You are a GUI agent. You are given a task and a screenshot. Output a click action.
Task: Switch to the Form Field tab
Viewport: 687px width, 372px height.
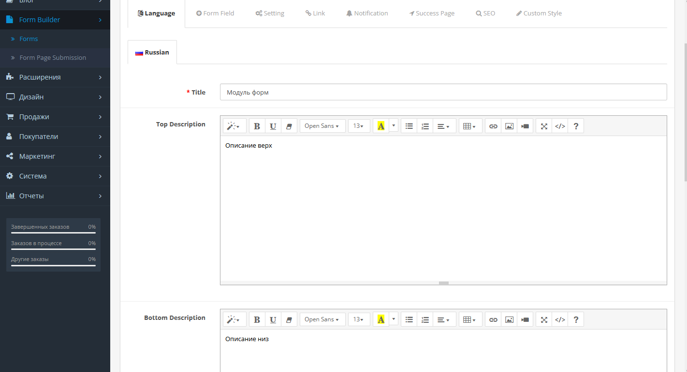(215, 14)
